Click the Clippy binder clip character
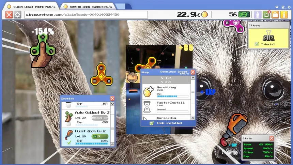The height and width of the screenshot is (165, 293). pyautogui.click(x=268, y=36)
